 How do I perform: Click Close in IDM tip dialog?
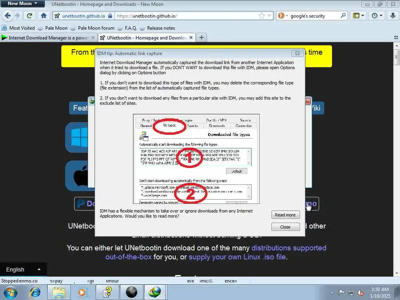click(x=285, y=227)
